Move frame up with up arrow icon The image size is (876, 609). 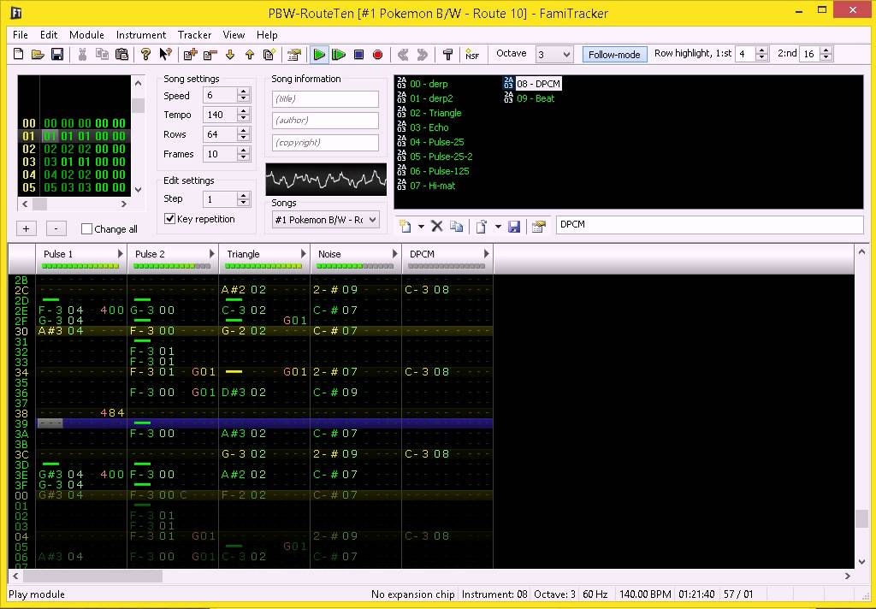click(249, 54)
